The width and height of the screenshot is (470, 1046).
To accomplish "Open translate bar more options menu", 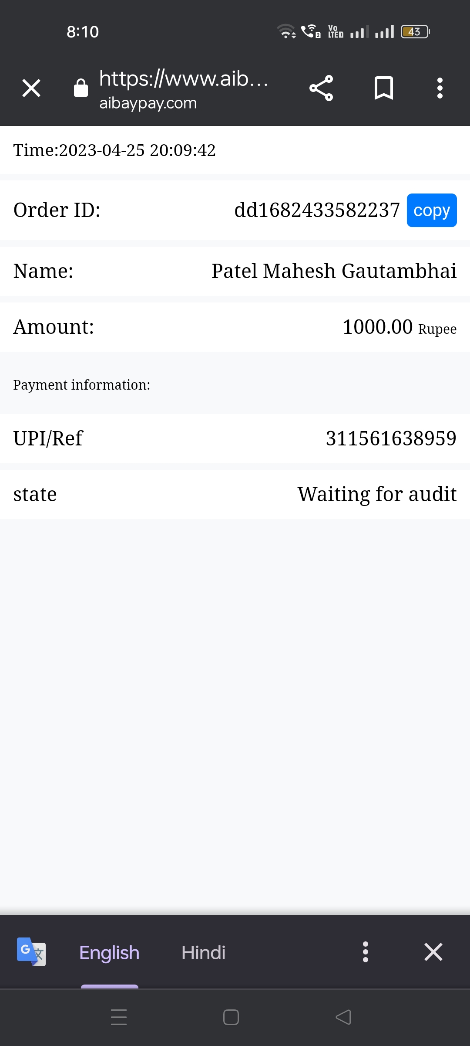I will click(x=366, y=952).
